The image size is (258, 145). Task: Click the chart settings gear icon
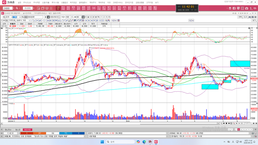[256, 17]
